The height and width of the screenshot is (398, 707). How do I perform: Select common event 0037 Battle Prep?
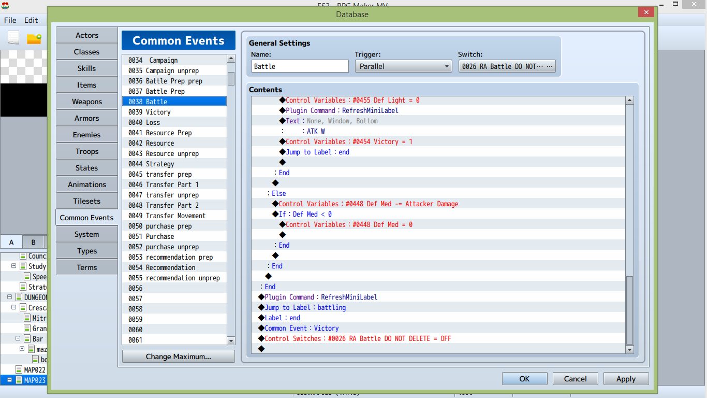(174, 91)
